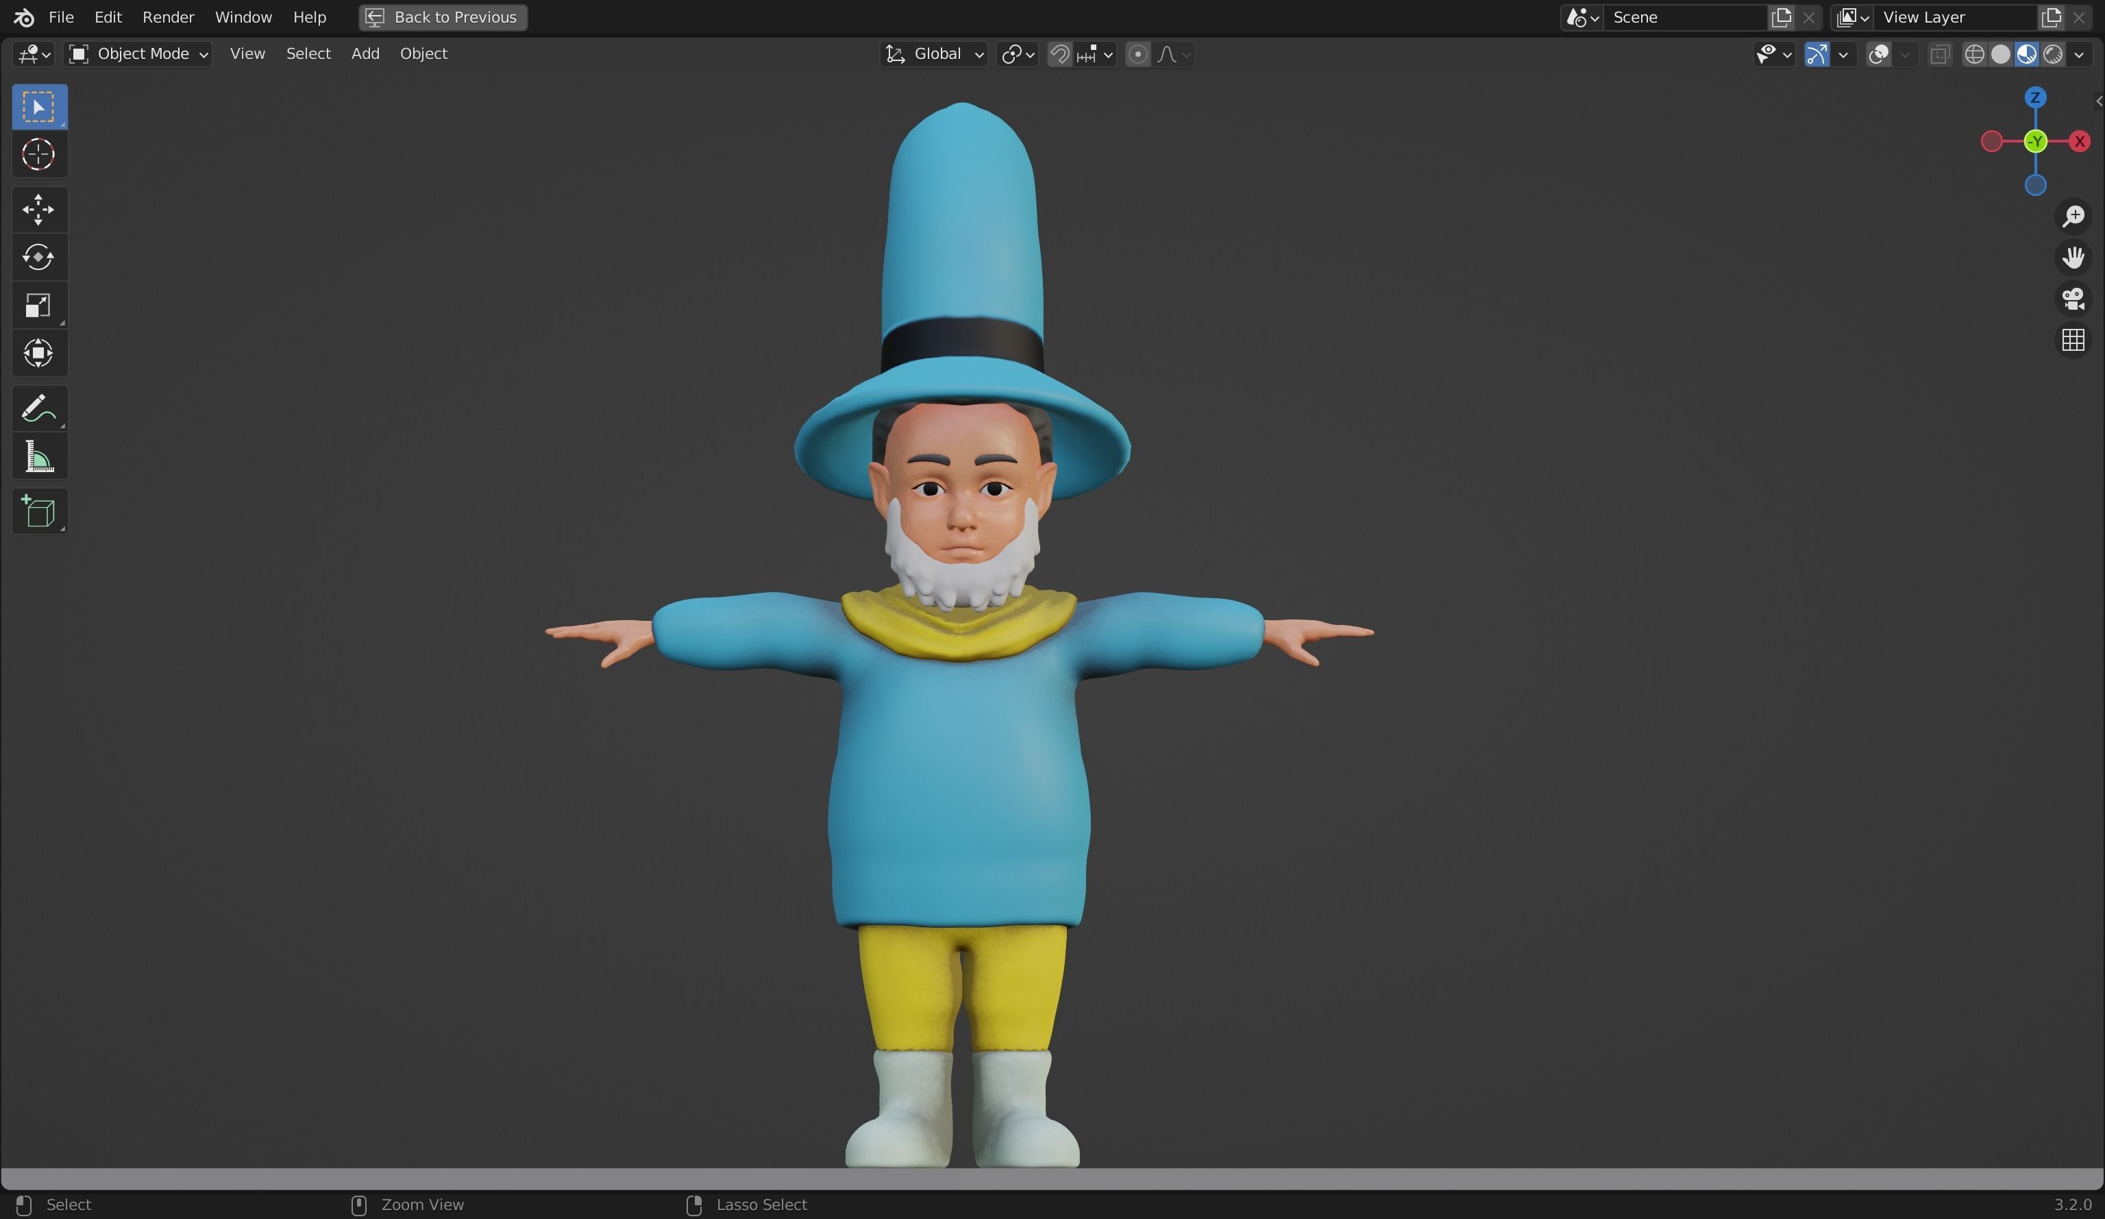Click the Back to Previous button
This screenshot has width=2105, height=1219.
pos(443,16)
